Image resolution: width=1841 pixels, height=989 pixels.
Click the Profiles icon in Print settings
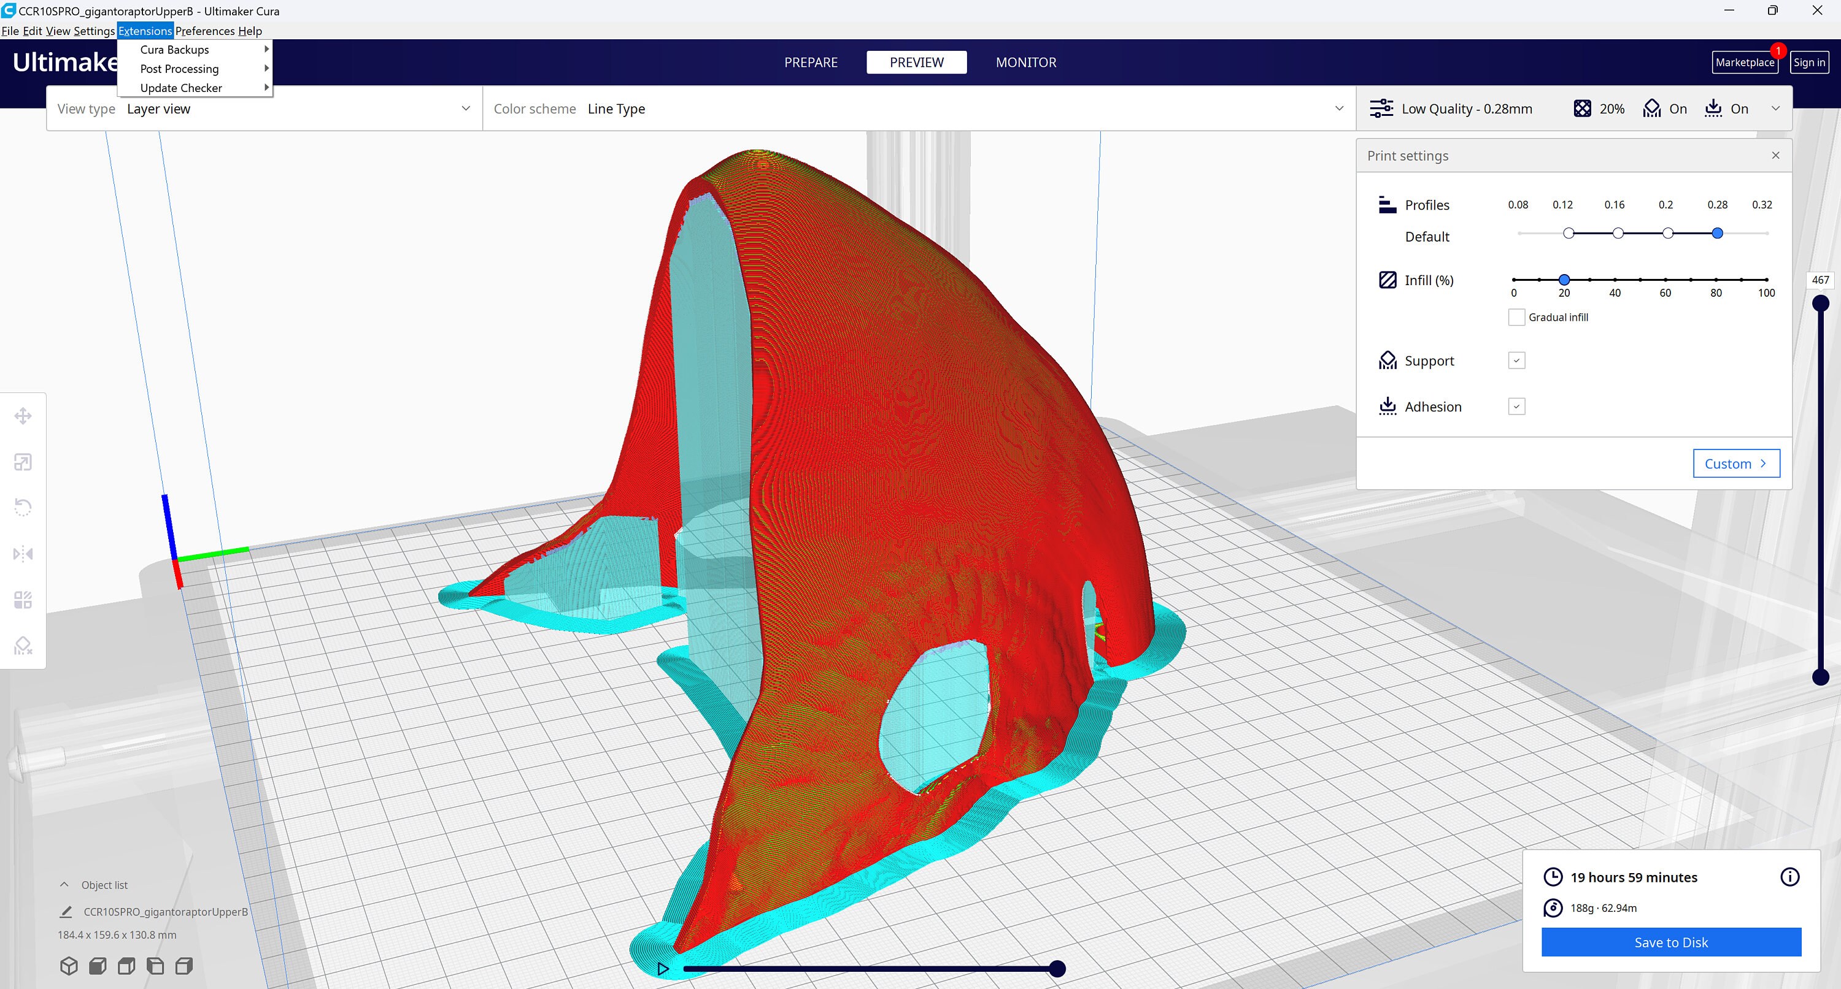coord(1387,205)
